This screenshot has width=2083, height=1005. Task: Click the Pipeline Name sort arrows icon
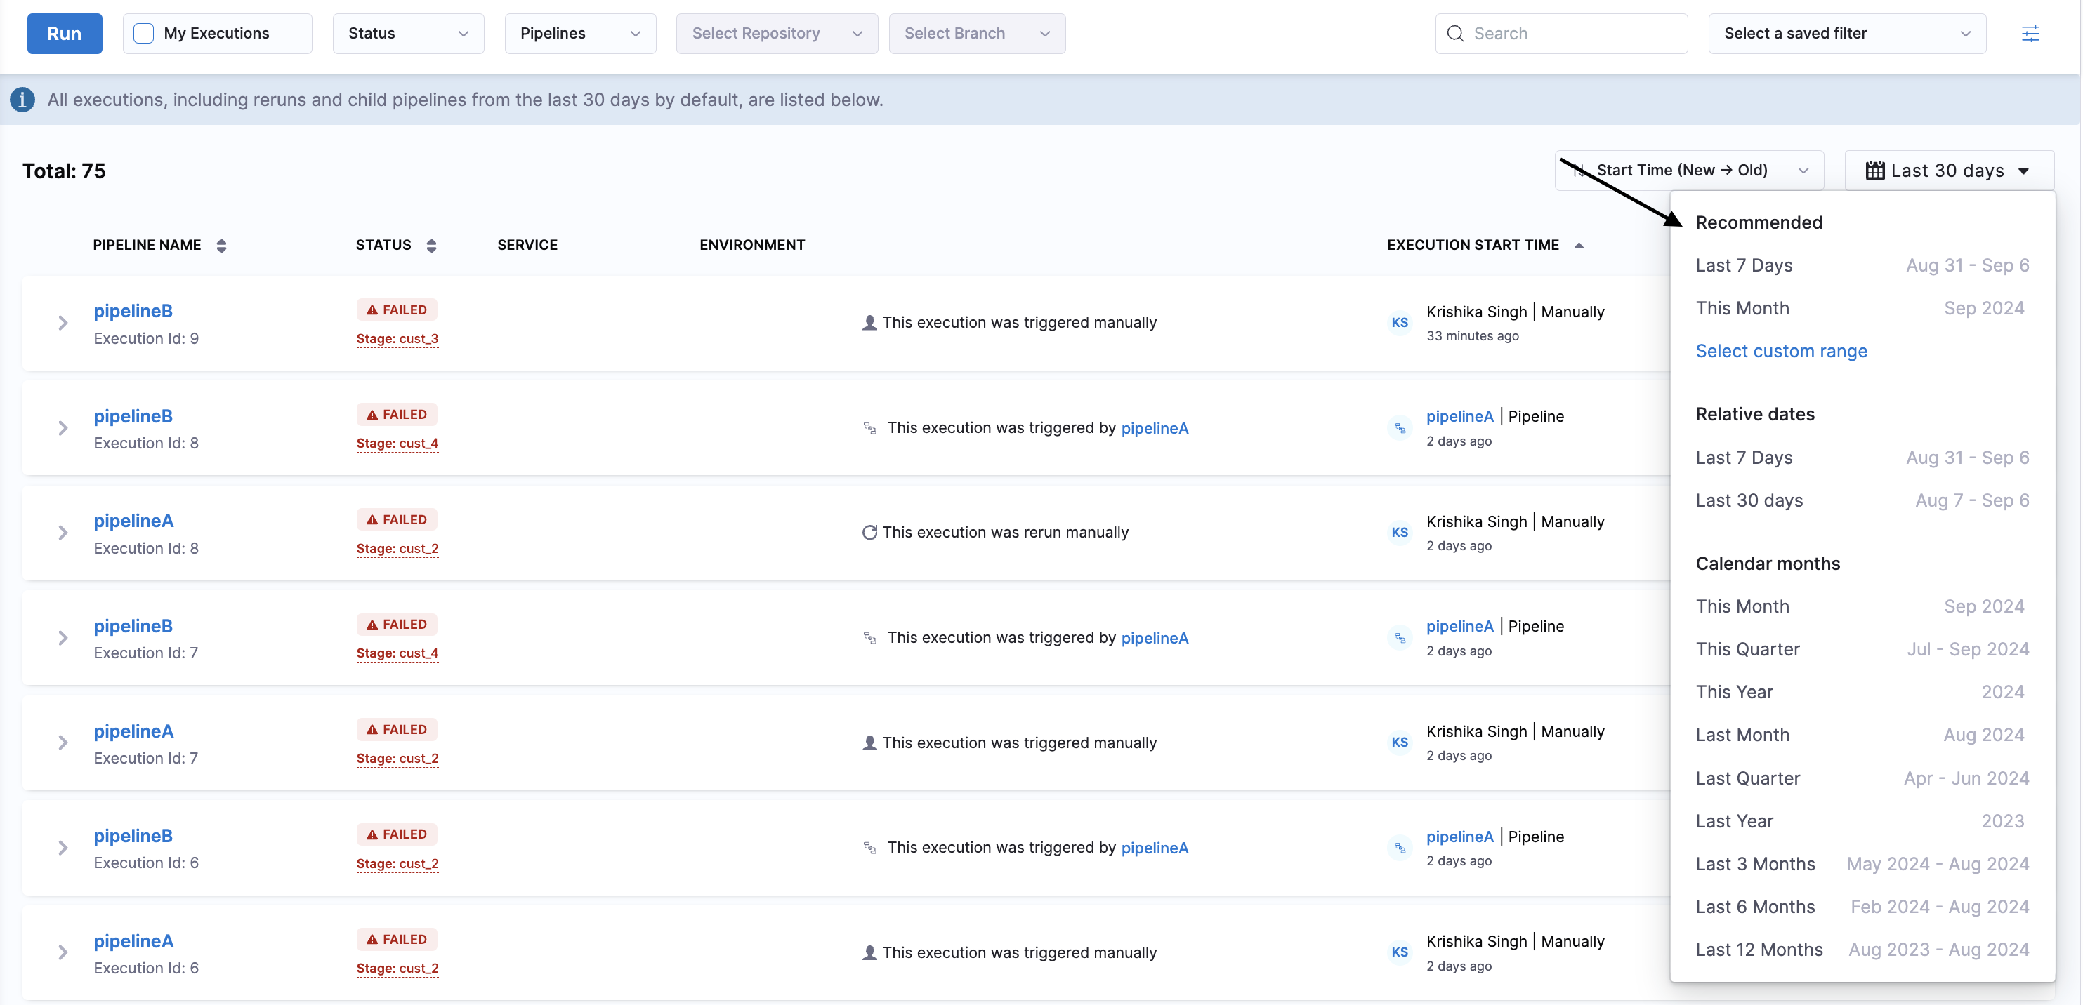[221, 246]
